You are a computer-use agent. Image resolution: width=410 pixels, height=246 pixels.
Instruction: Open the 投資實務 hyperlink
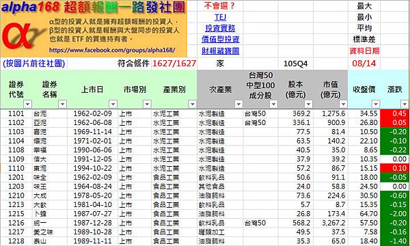220,28
